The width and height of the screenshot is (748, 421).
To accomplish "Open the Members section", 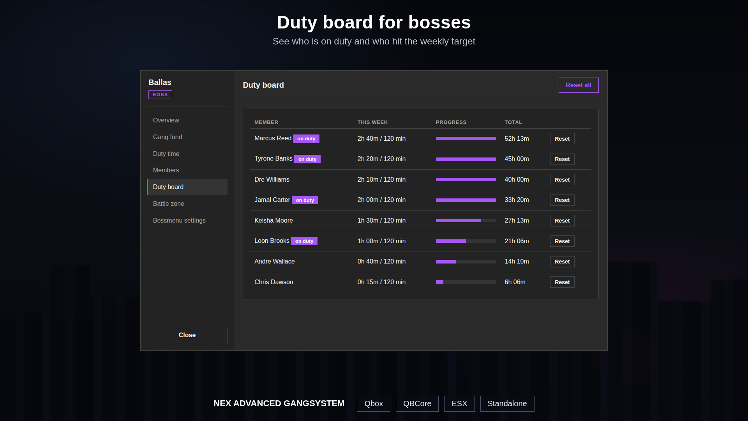I will 187,170.
